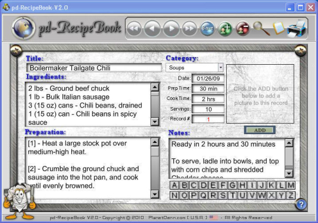
Task: Open help question mark button
Action: pos(301,204)
